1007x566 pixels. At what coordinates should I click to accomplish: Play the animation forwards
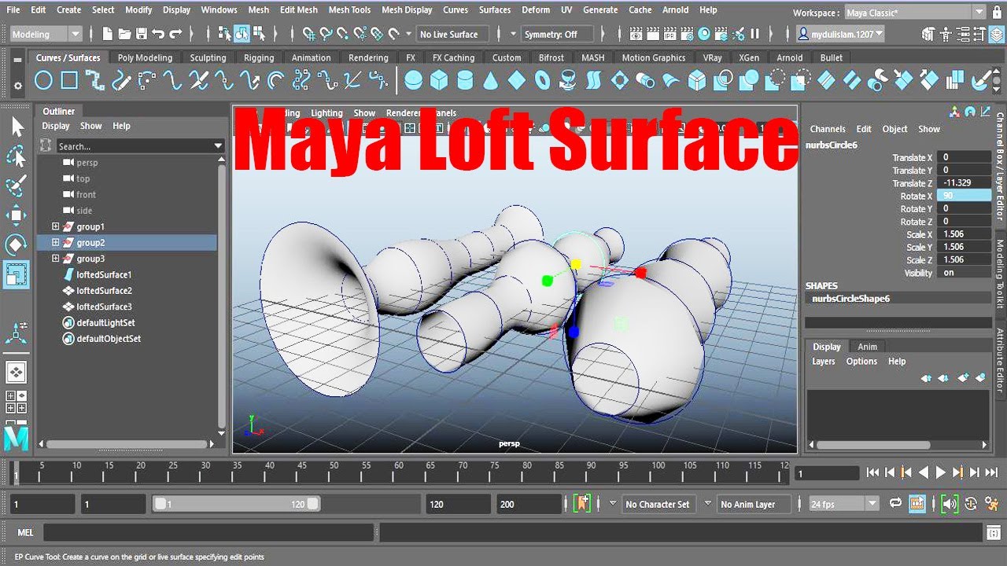[941, 473]
